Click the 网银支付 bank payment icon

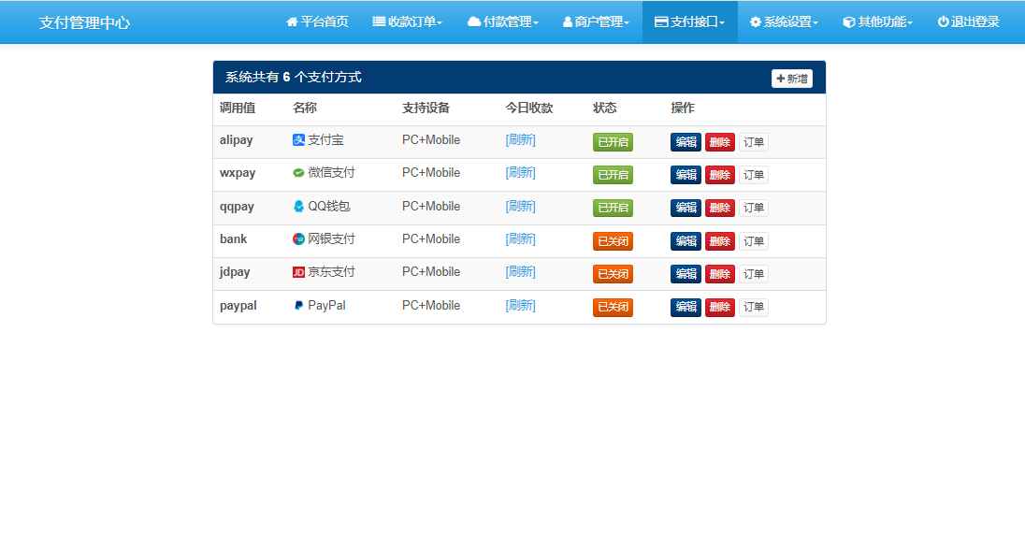point(299,239)
